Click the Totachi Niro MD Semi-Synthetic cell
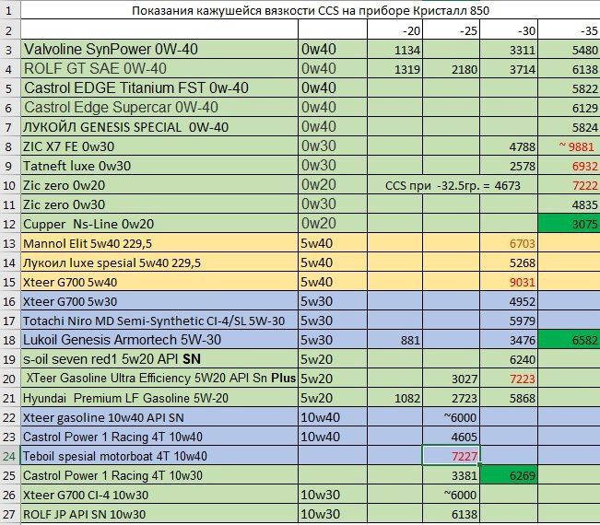 point(159,321)
